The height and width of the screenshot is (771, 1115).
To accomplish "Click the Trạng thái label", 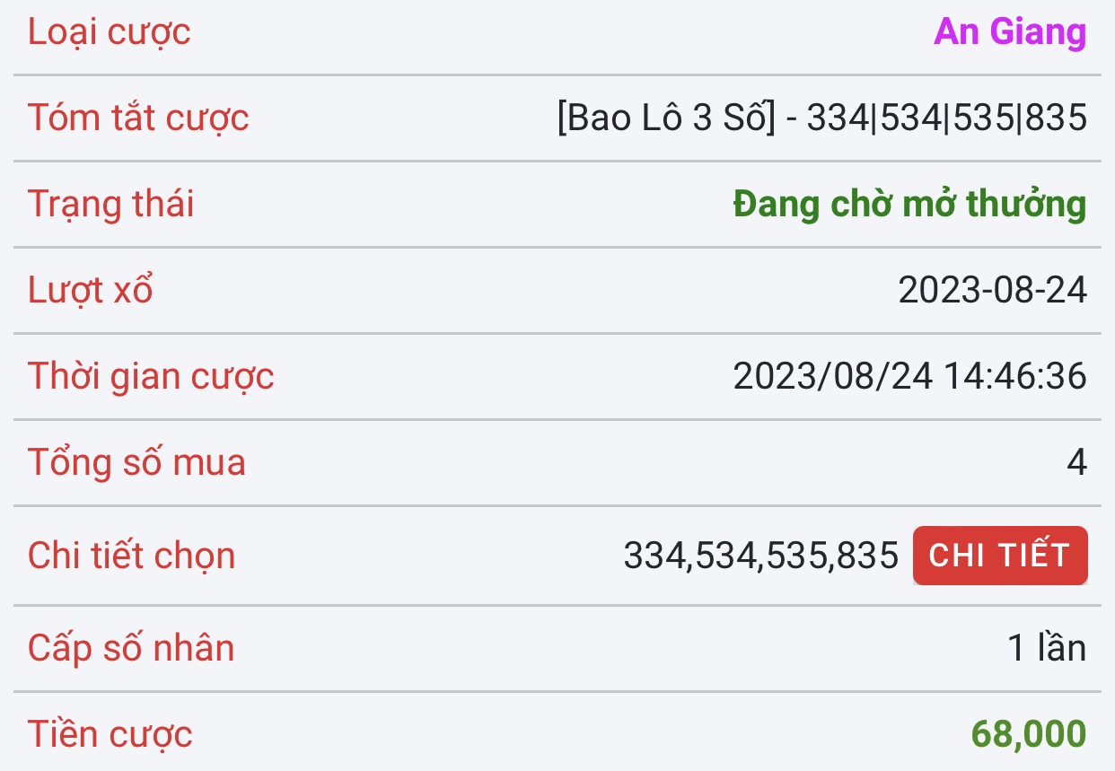I will pos(111,205).
